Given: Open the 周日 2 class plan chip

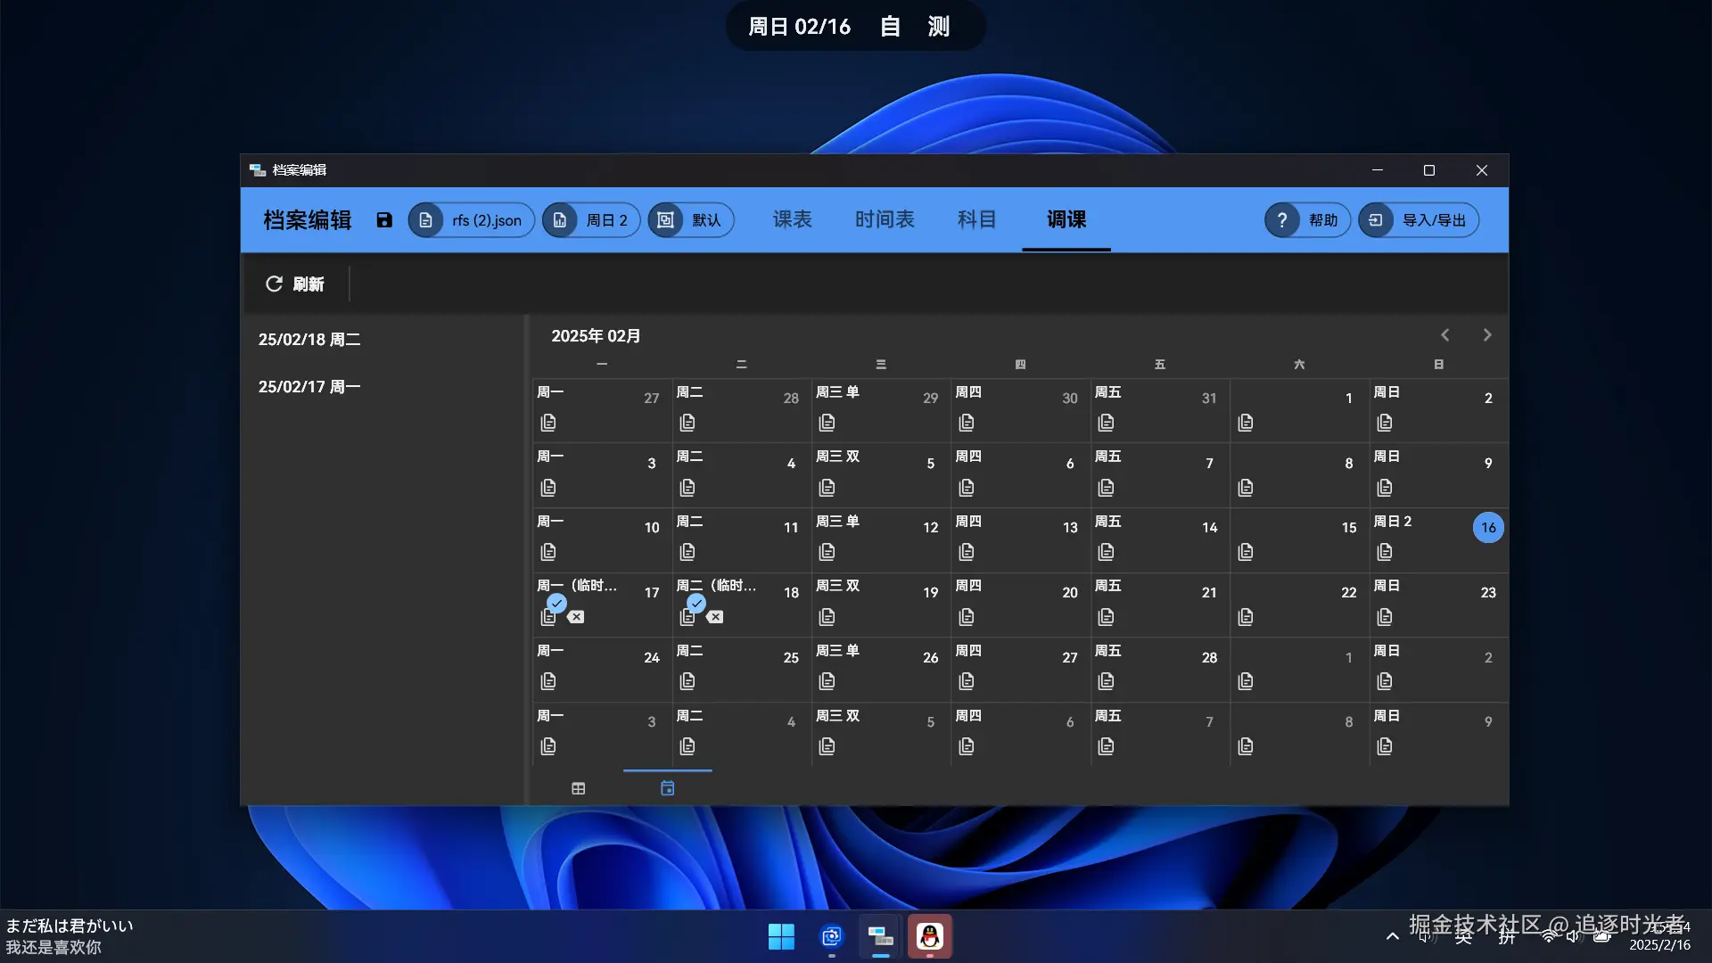Looking at the screenshot, I should [591, 220].
